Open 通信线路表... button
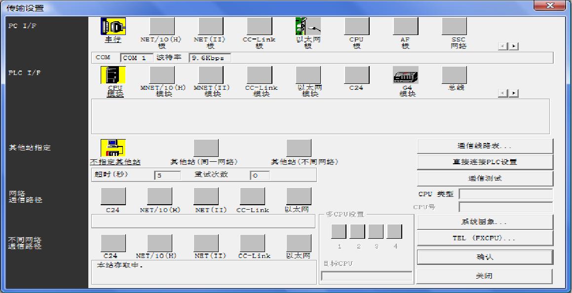 tap(485, 146)
